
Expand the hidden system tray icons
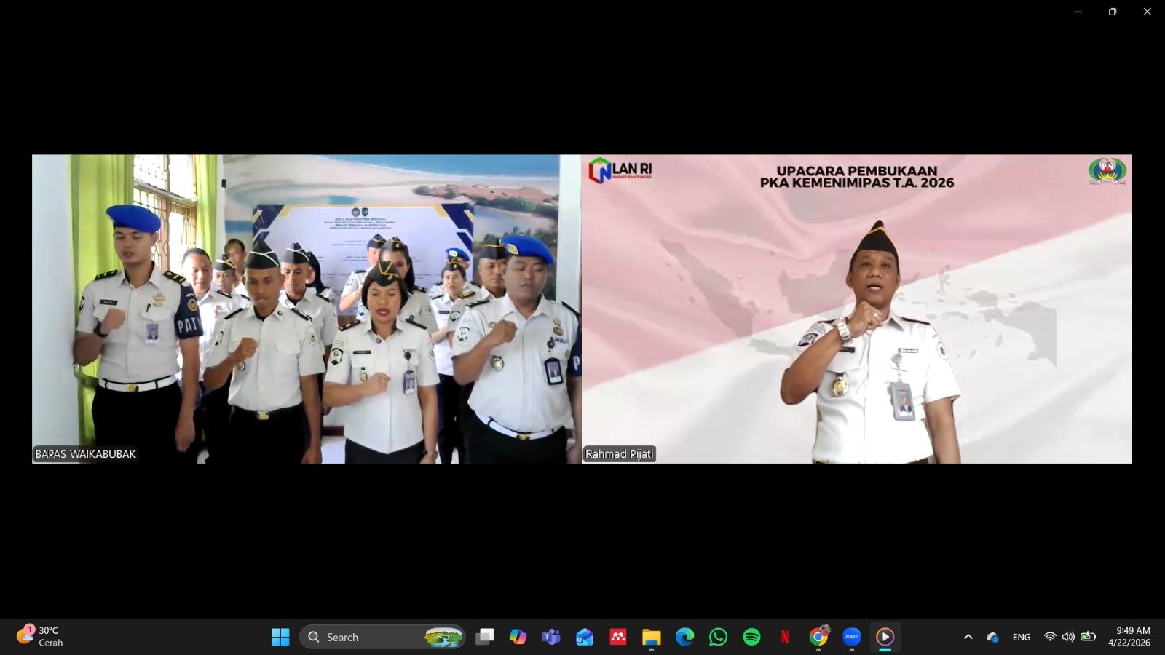[968, 637]
